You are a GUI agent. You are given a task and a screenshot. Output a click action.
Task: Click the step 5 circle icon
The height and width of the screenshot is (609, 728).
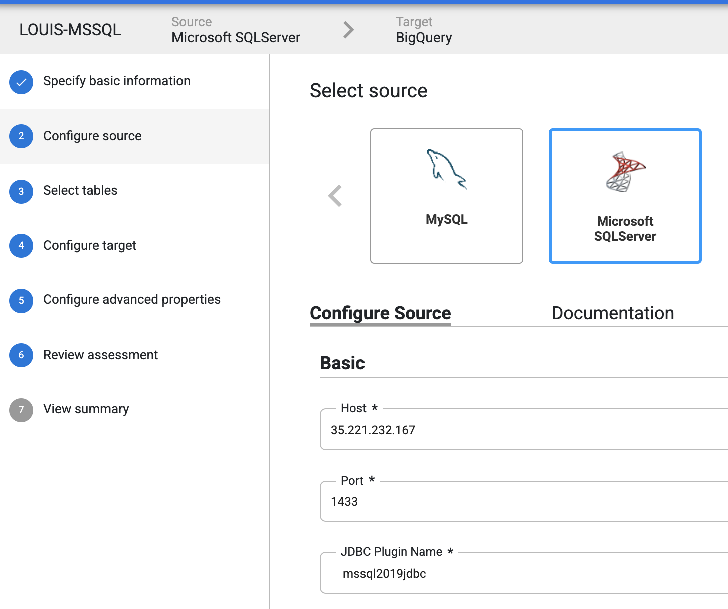tap(21, 300)
